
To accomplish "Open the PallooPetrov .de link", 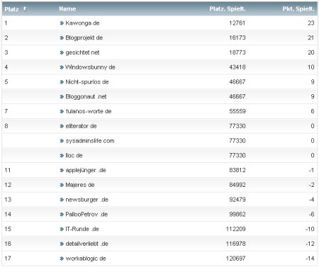I will (86, 215).
